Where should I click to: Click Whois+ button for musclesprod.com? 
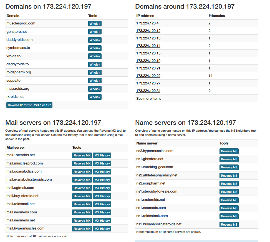pos(95,24)
